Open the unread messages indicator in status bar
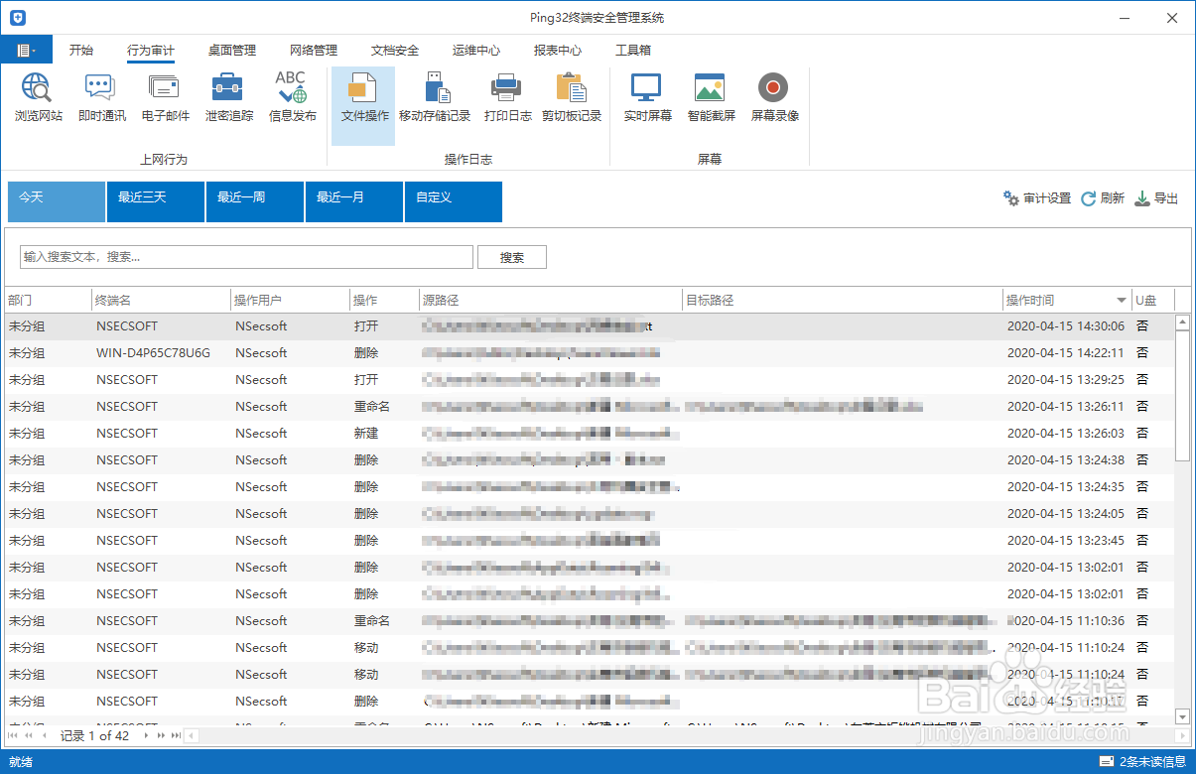Screen dimensions: 1196x774 [1143, 762]
